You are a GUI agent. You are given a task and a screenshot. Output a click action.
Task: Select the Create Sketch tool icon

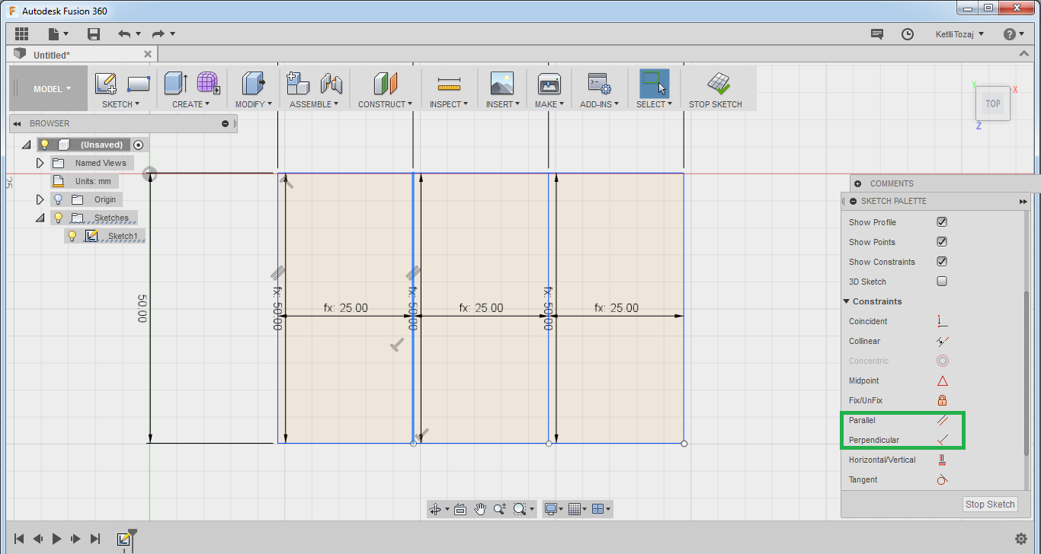point(106,83)
